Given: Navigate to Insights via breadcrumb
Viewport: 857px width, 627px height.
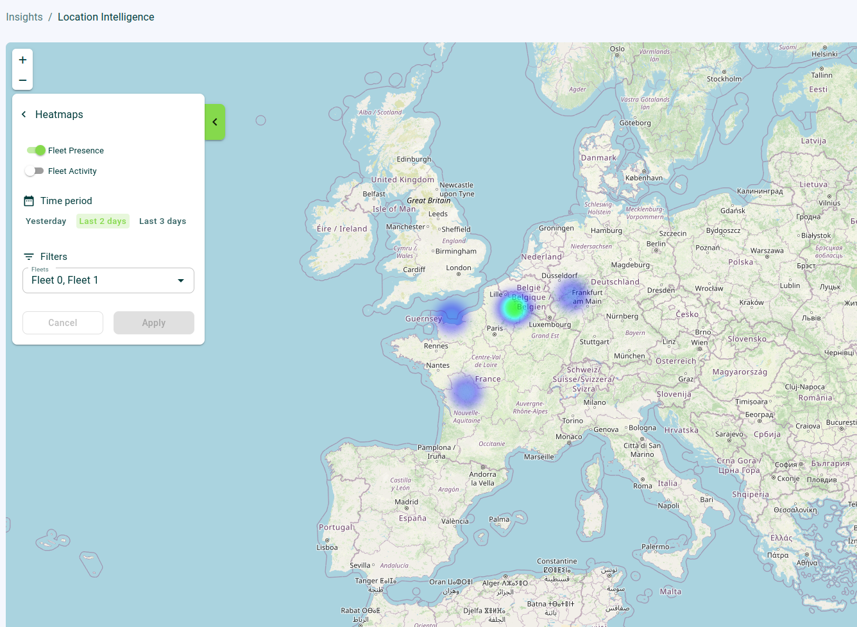Looking at the screenshot, I should click(x=24, y=17).
